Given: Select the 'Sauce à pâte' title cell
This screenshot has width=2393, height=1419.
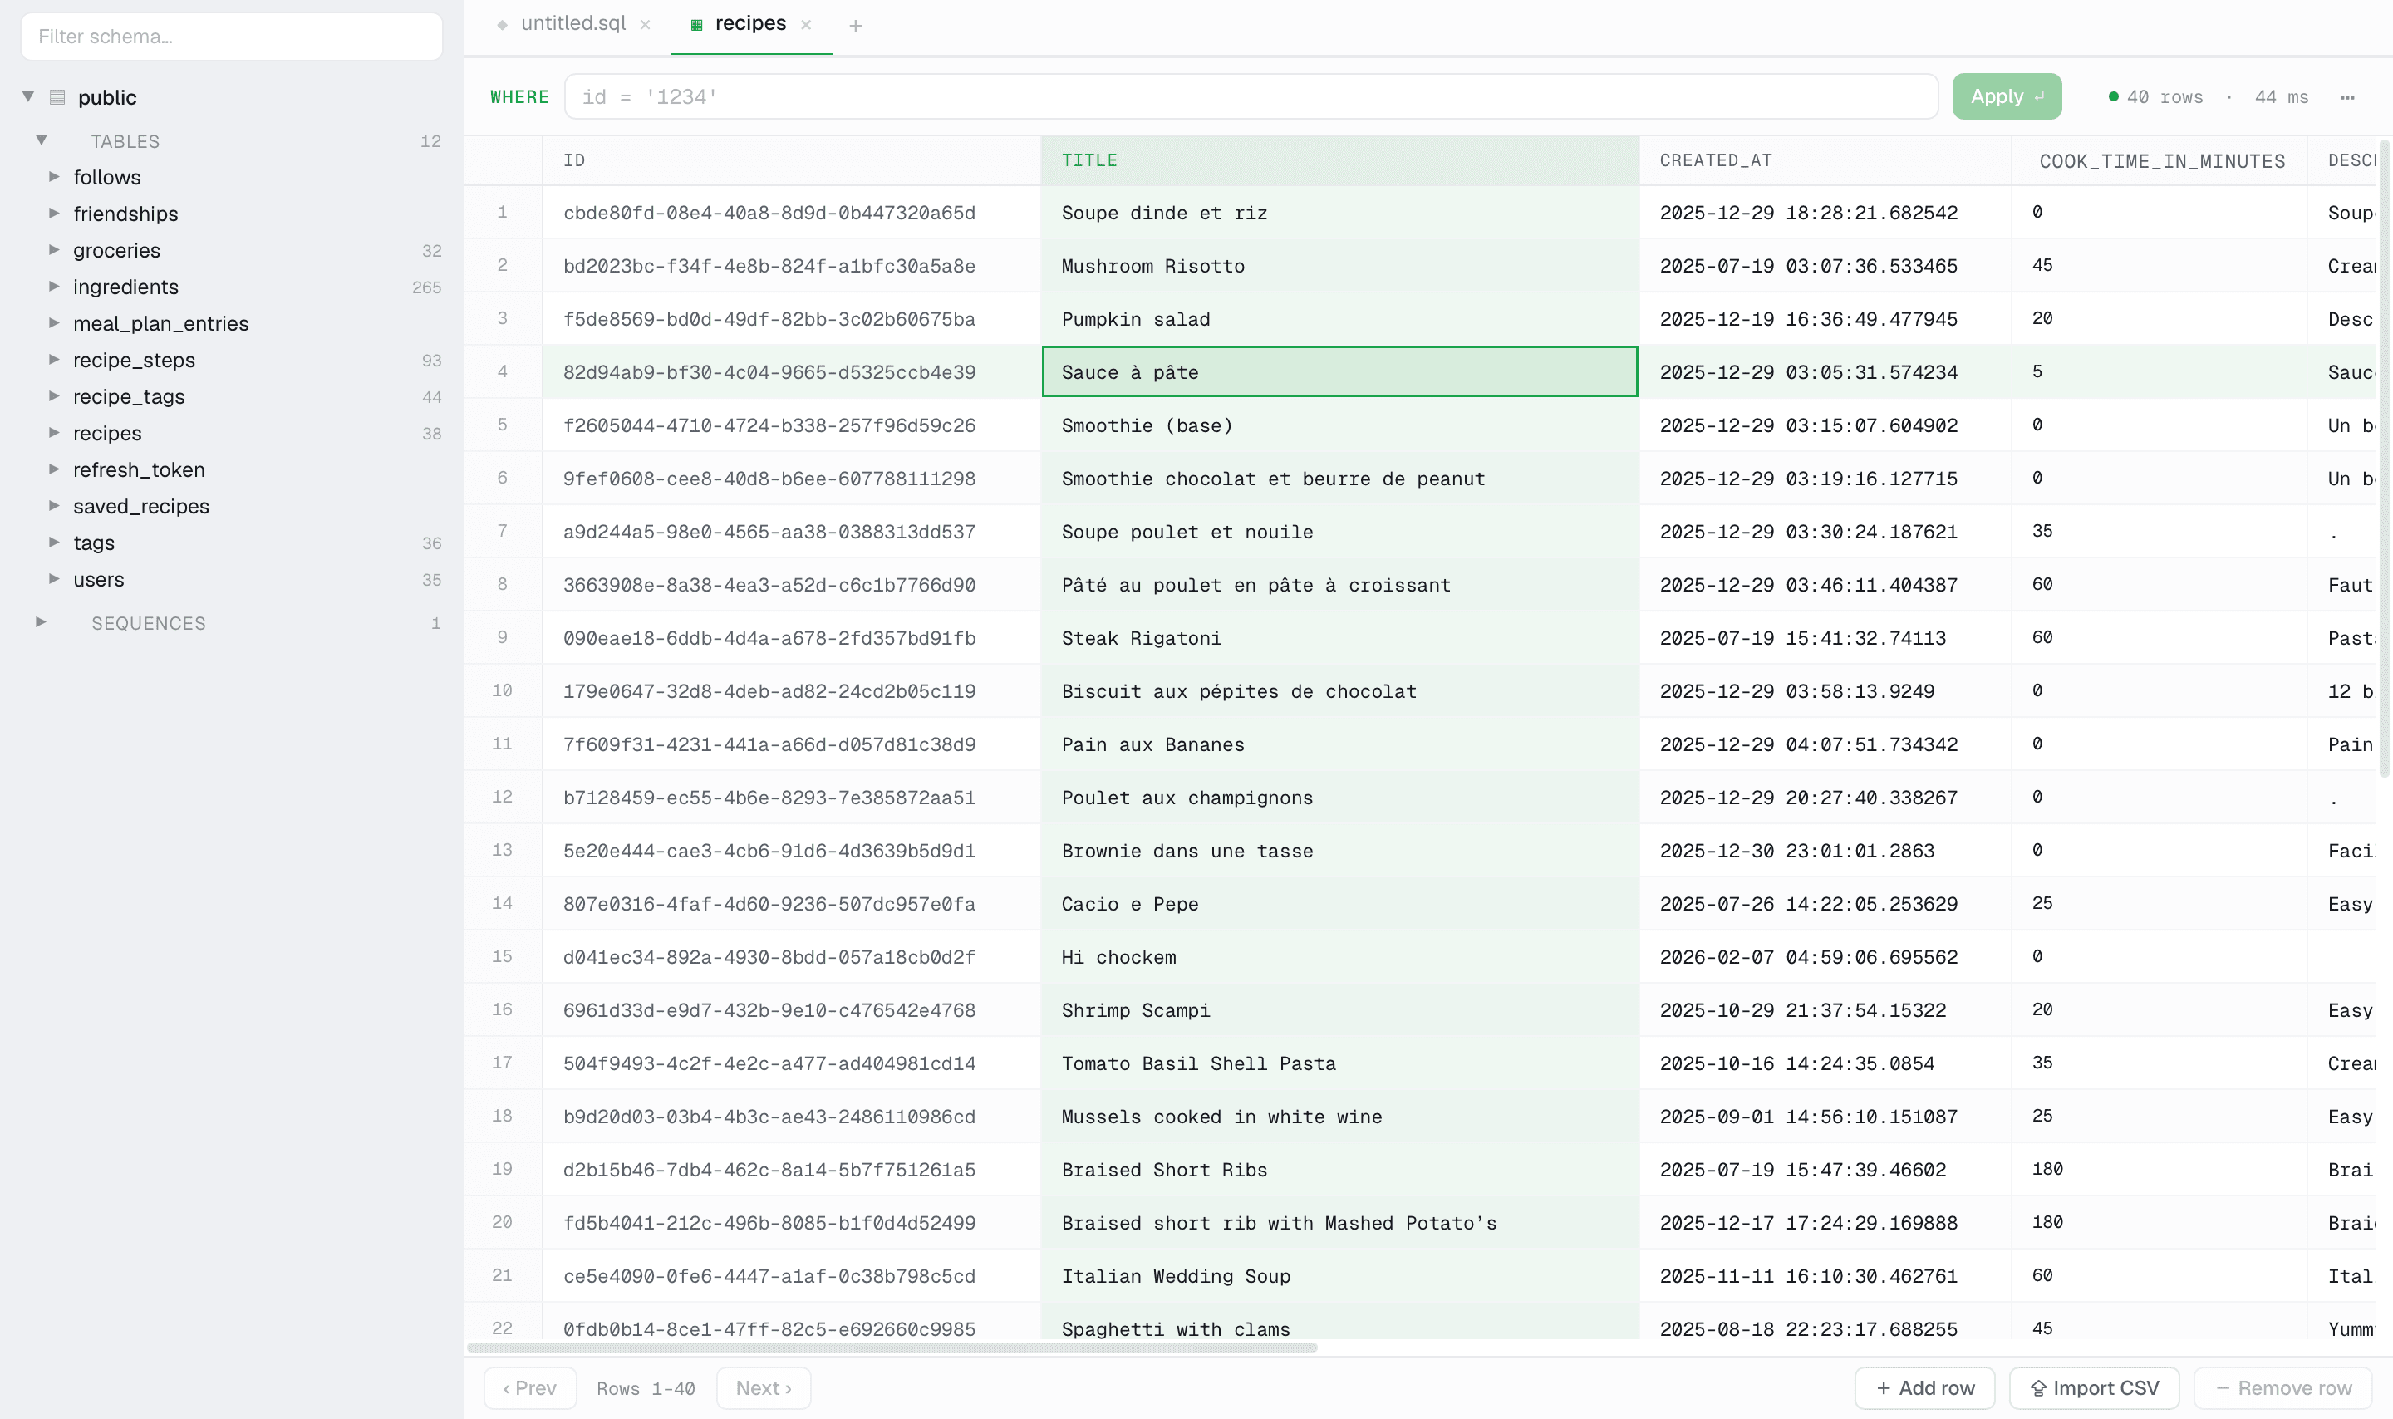Looking at the screenshot, I should tap(1339, 372).
